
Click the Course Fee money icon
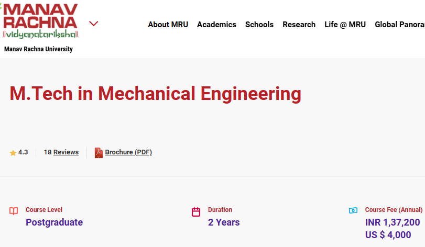pos(353,210)
